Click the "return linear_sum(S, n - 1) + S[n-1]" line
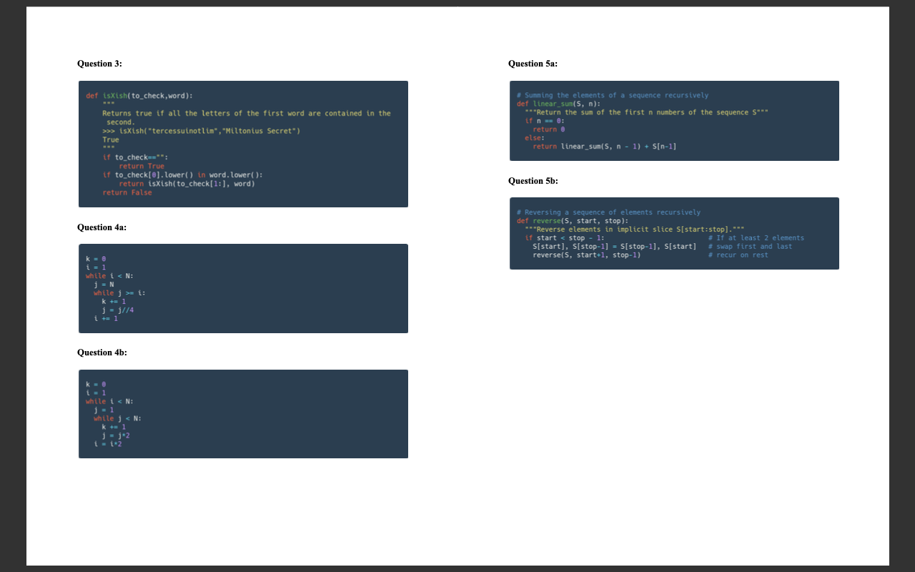The width and height of the screenshot is (915, 572). pyautogui.click(x=605, y=147)
